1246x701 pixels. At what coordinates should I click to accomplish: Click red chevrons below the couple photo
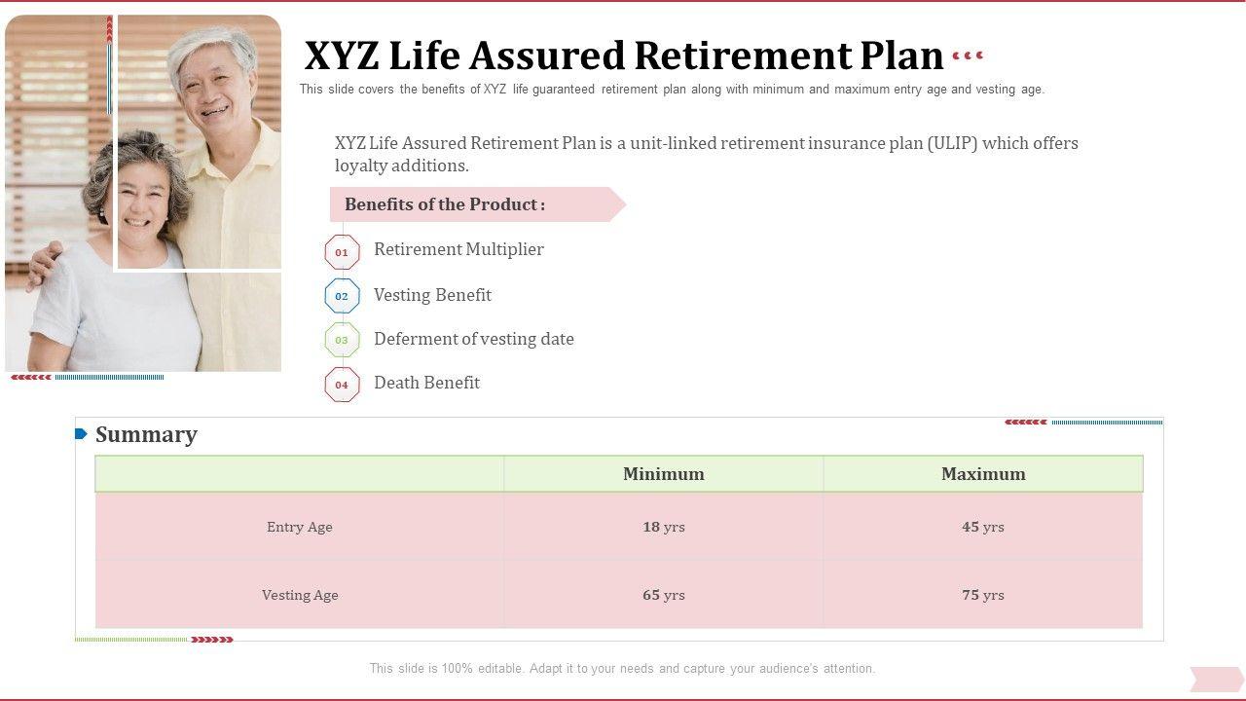(31, 378)
